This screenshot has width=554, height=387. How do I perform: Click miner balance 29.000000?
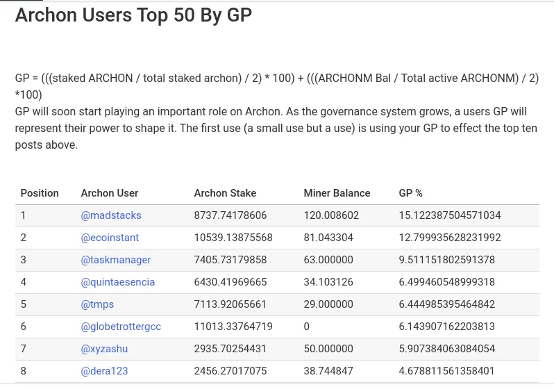[x=328, y=304]
